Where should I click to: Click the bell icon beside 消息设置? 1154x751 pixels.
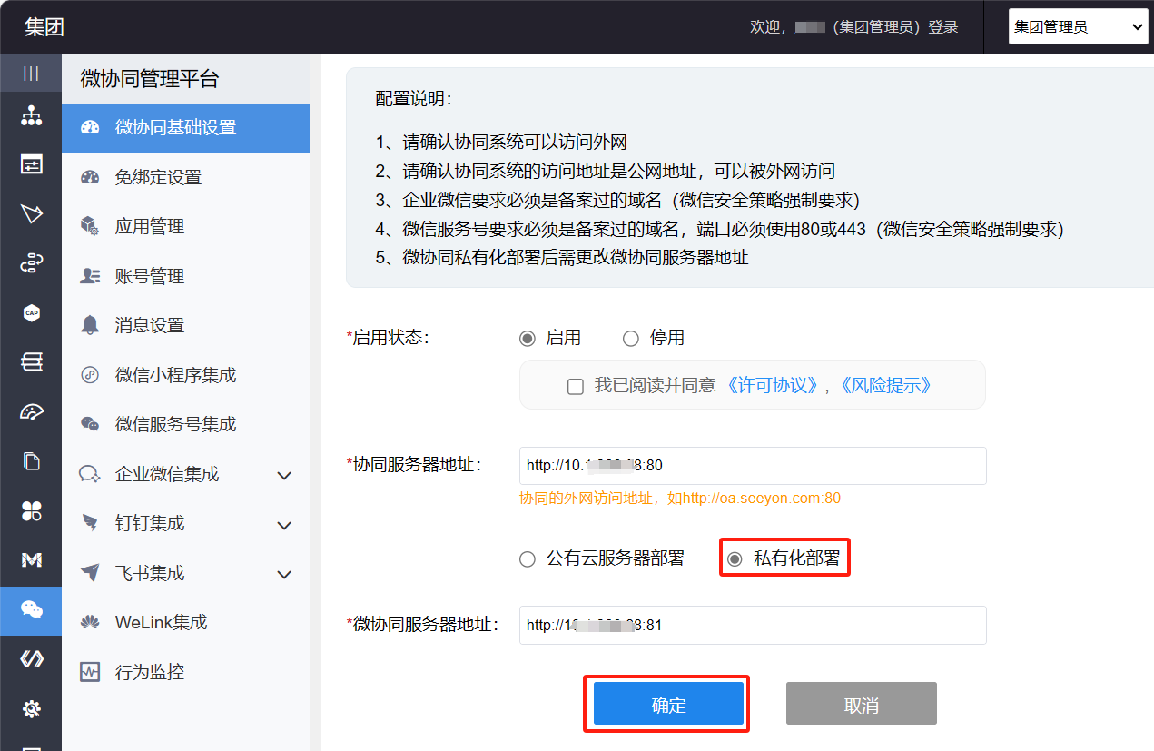[x=90, y=326]
